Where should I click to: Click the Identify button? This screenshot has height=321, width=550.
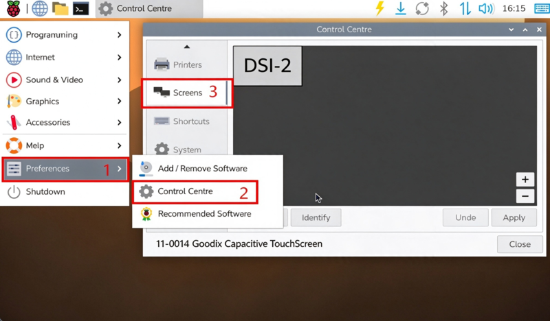coord(316,217)
